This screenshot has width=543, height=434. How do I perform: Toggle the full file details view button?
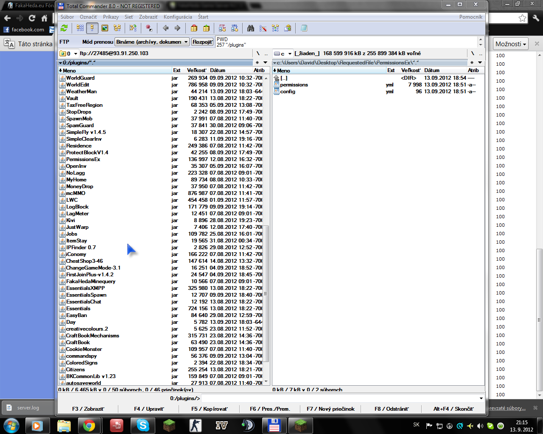(x=92, y=28)
